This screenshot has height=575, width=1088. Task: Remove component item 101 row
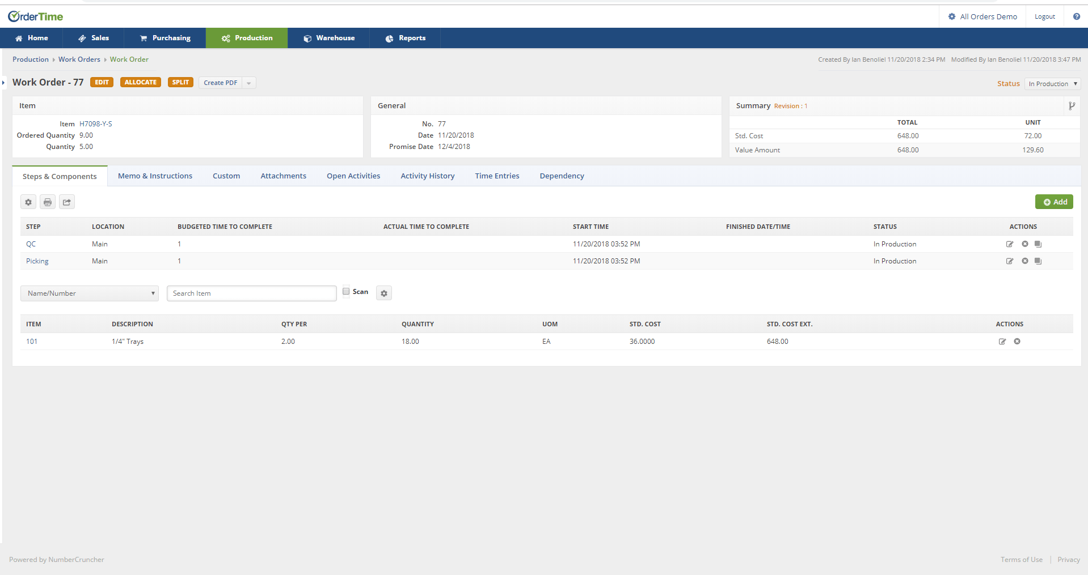click(x=1017, y=342)
